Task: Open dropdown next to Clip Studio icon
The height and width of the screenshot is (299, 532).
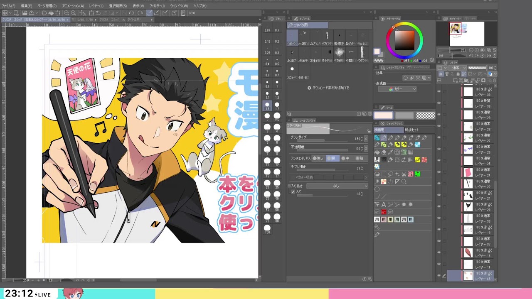Action: coord(10,13)
